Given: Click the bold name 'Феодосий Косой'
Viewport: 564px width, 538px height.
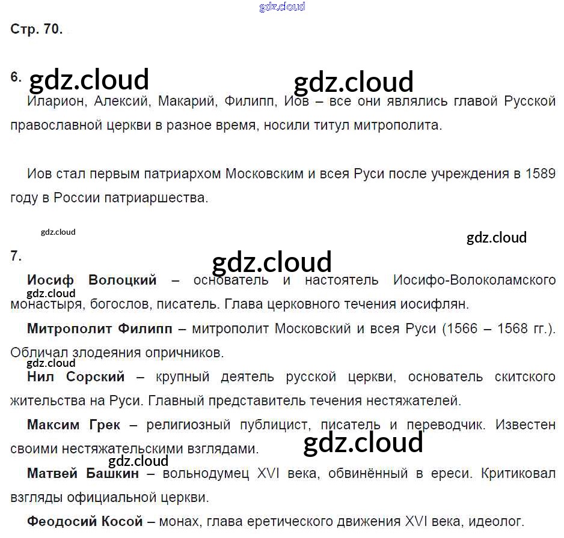Looking at the screenshot, I should click(85, 521).
